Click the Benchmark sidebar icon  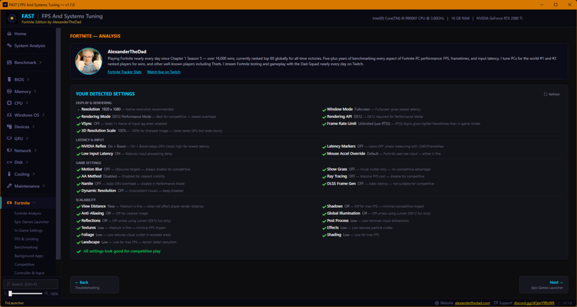(9, 63)
